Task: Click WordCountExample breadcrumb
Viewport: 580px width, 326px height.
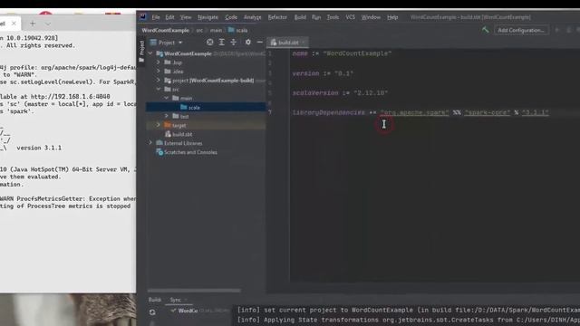Action: coord(165,30)
